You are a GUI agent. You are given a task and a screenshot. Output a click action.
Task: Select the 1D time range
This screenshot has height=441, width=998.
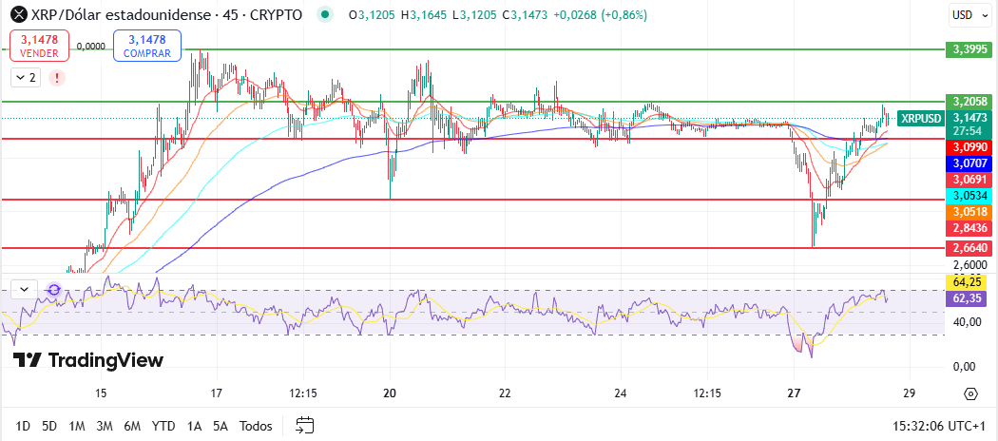23,426
